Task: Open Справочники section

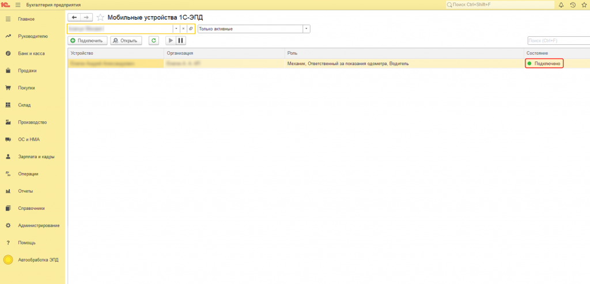Action: pyautogui.click(x=31, y=208)
